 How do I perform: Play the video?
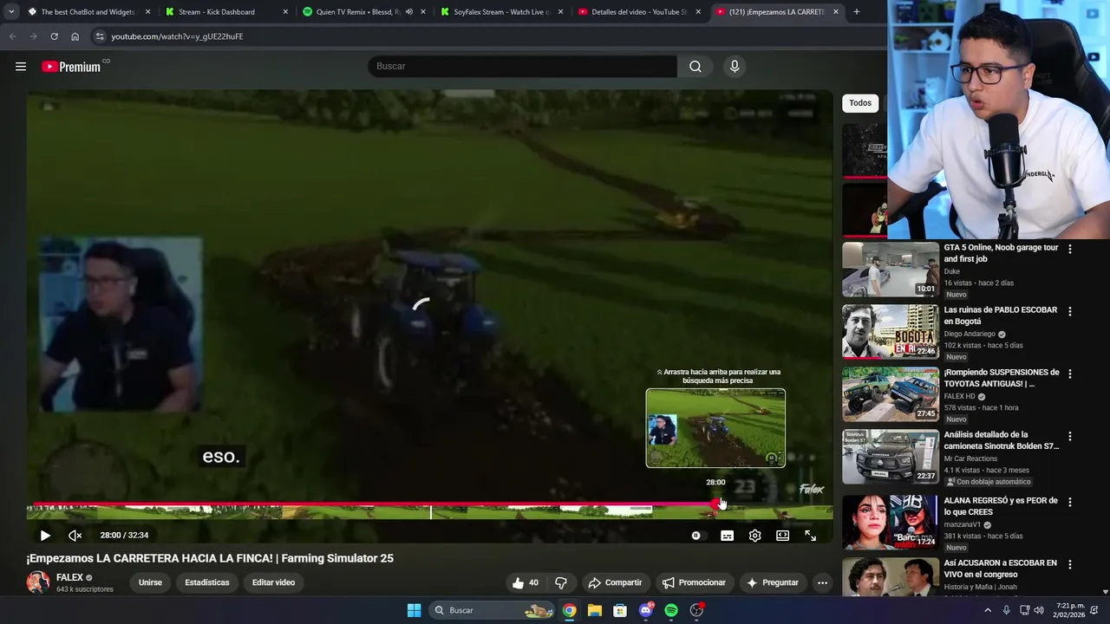pyautogui.click(x=45, y=536)
